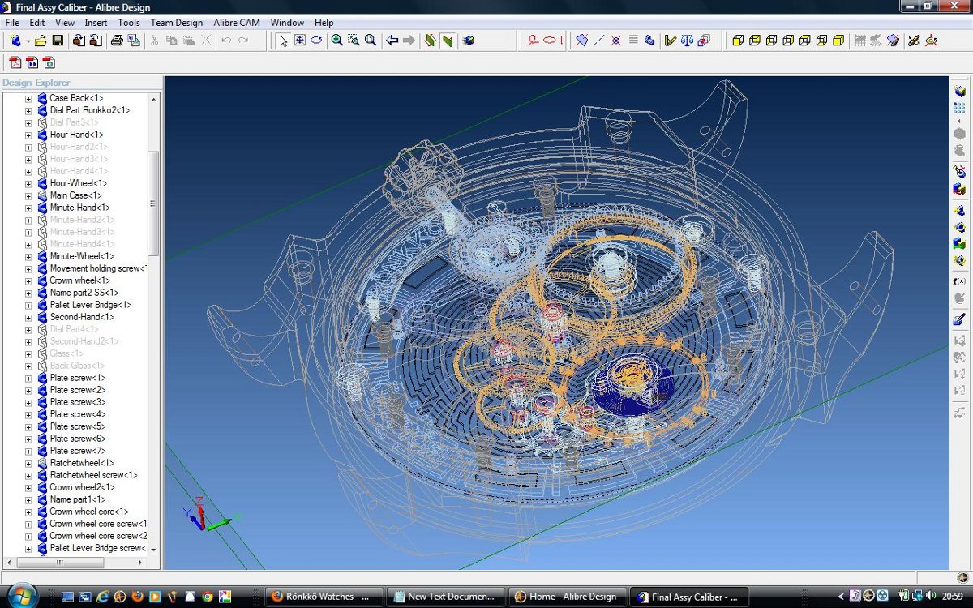973x608 pixels.
Task: Click the hidden Hour-Hand2 part icon
Action: pyautogui.click(x=42, y=147)
